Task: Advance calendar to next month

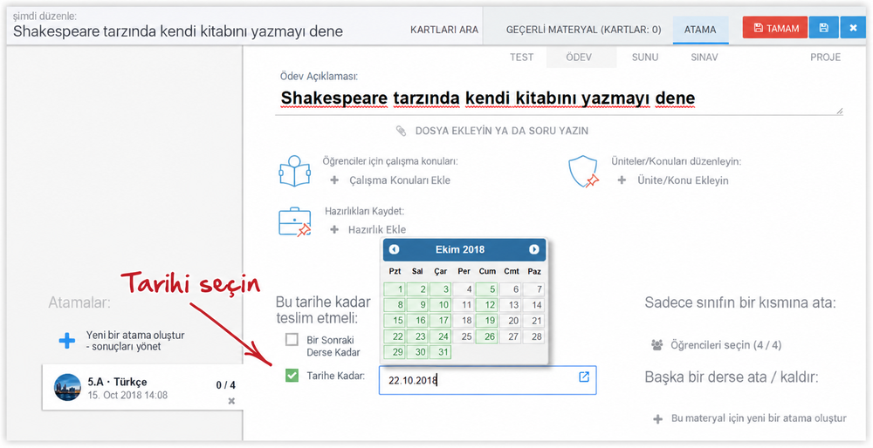Action: click(x=534, y=249)
